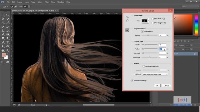The height and width of the screenshot is (112, 200).
Task: Open the workspace switcher dropdown
Action: pyautogui.click(x=190, y=7)
